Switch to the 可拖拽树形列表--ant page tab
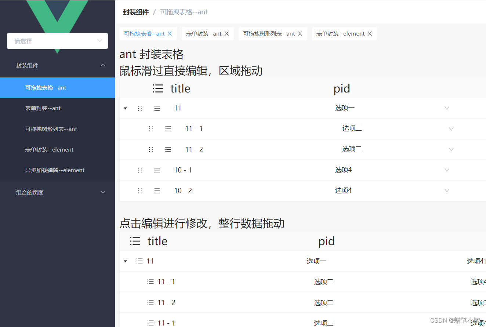The height and width of the screenshot is (327, 486). (269, 33)
